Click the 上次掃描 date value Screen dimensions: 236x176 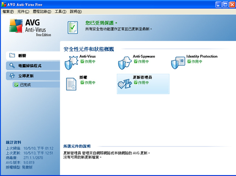(39, 148)
